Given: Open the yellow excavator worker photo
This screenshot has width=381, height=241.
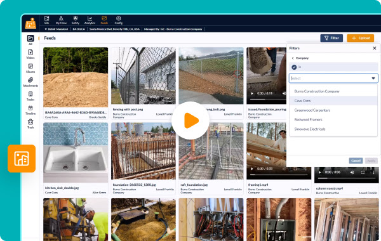Looking at the screenshot, I should click(x=76, y=219).
